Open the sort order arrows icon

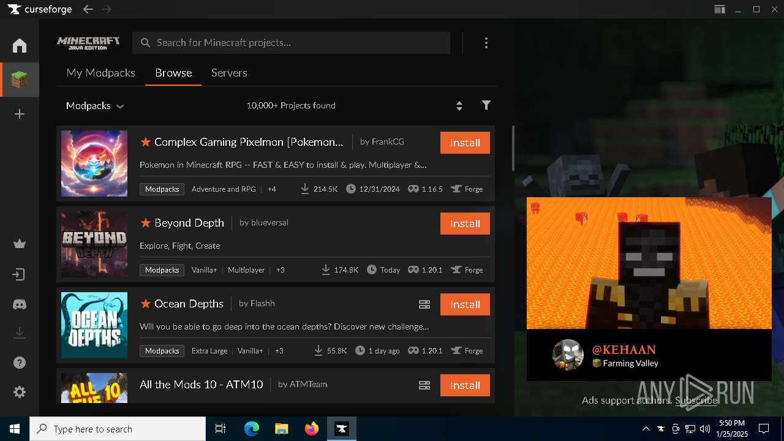pyautogui.click(x=459, y=106)
